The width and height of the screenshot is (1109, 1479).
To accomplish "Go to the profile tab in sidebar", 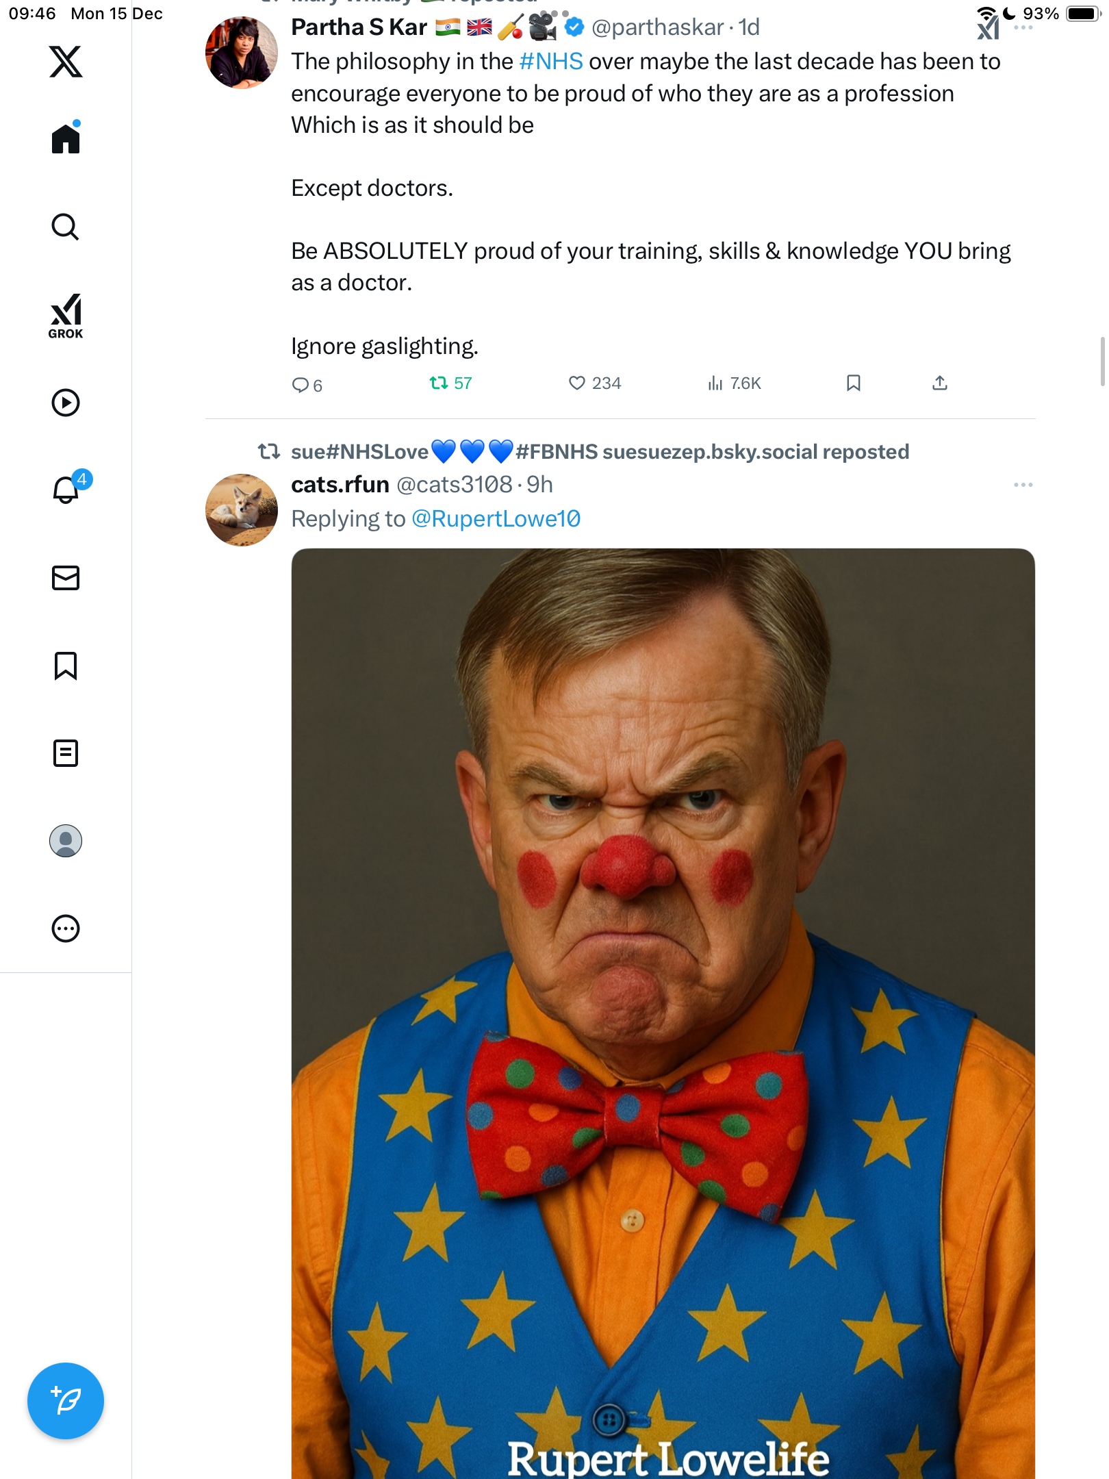I will 66,841.
